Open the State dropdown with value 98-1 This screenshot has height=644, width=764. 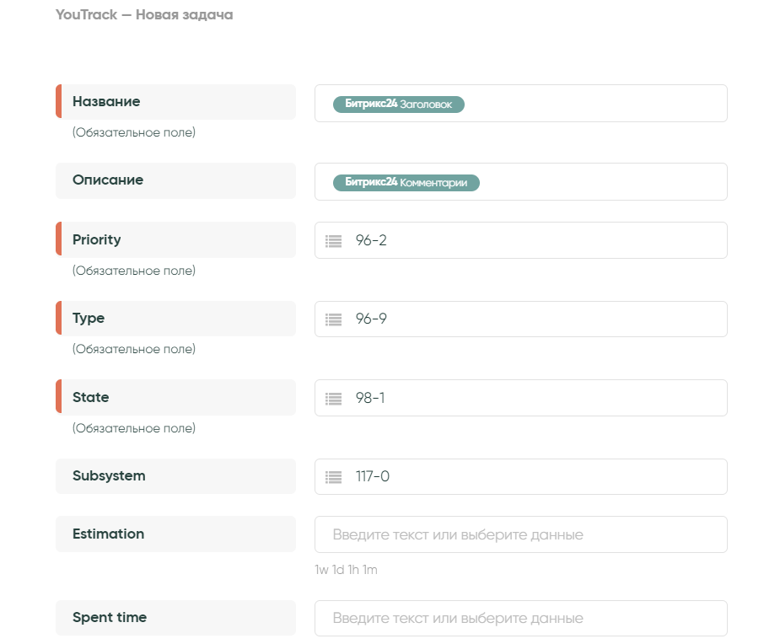pyautogui.click(x=540, y=398)
